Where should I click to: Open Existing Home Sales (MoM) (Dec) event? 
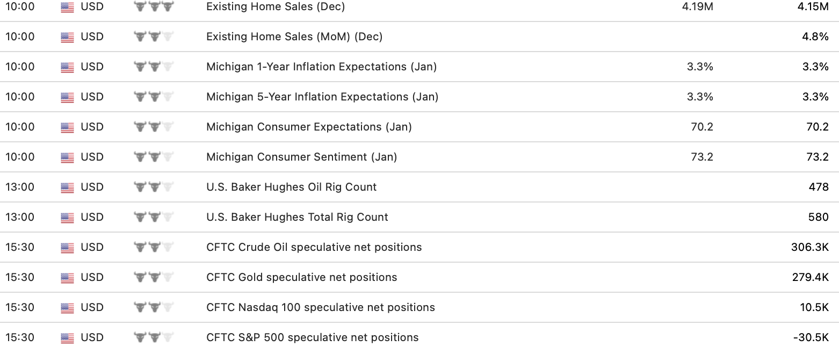294,37
